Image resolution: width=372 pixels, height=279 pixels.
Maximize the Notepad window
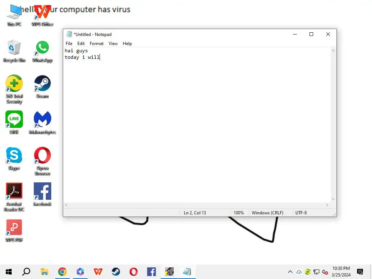click(x=311, y=35)
